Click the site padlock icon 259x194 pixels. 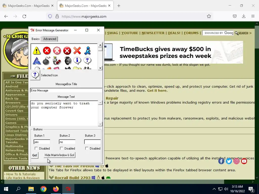coord(57,16)
